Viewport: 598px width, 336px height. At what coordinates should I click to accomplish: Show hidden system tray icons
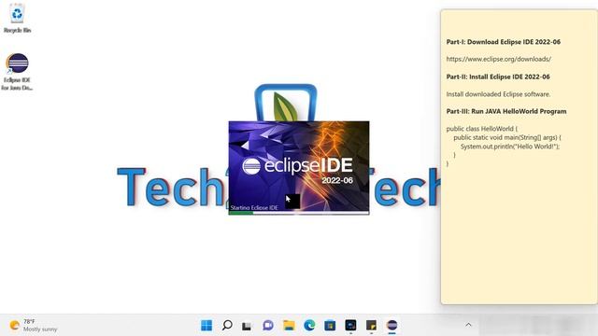click(468, 325)
